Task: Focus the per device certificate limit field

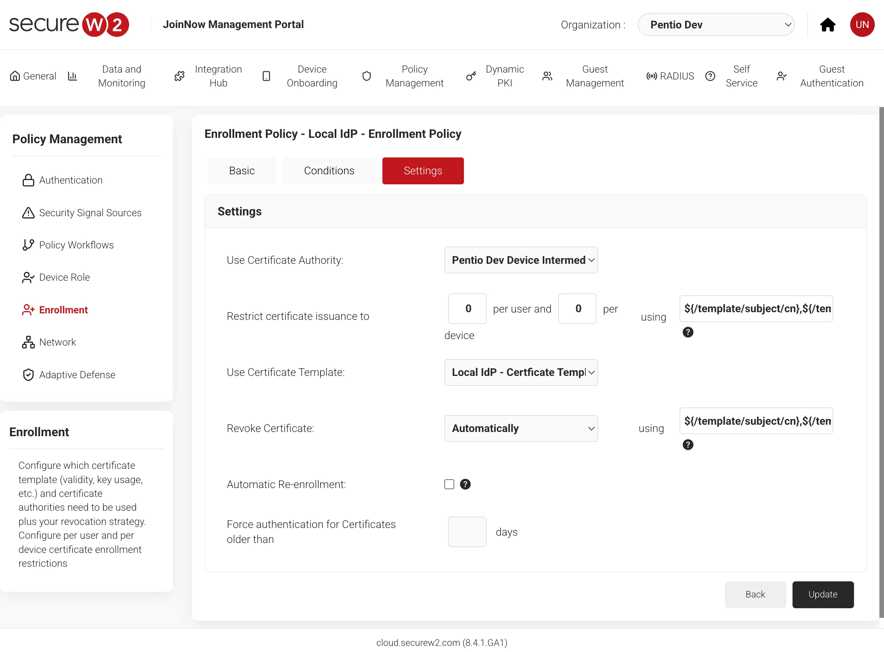Action: [x=577, y=309]
